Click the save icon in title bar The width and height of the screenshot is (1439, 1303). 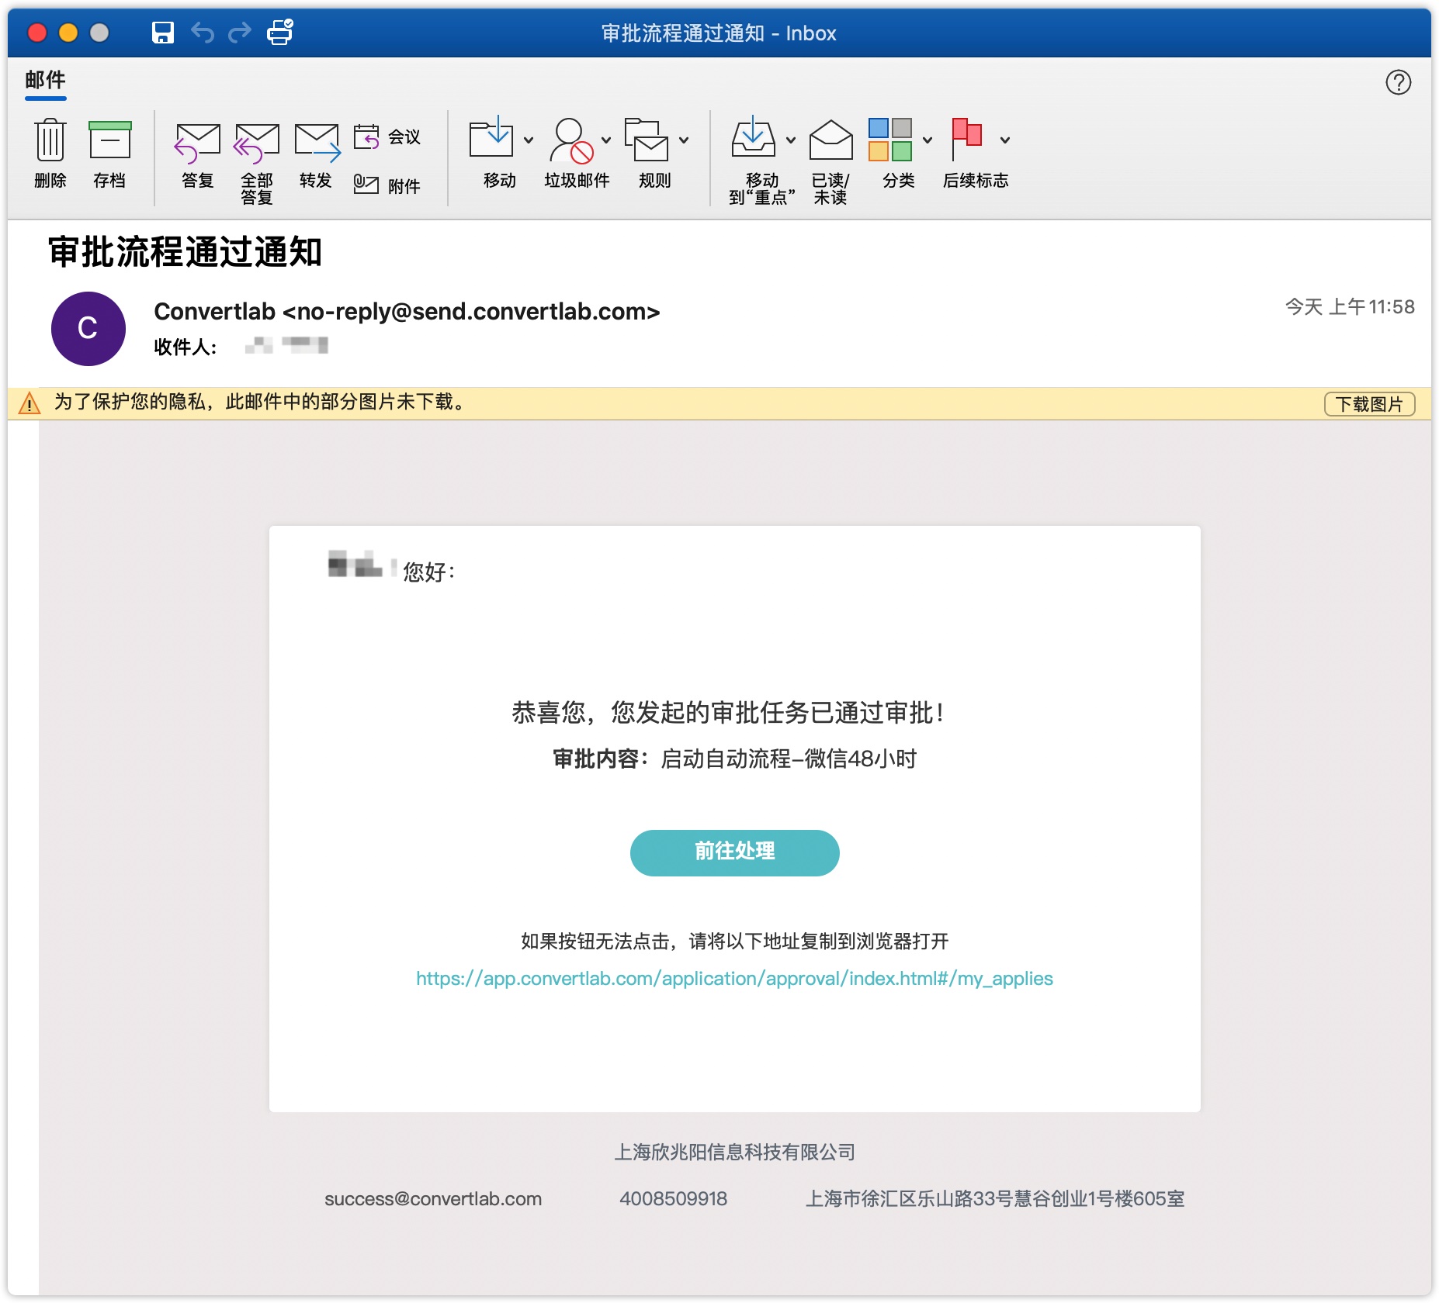pyautogui.click(x=162, y=33)
